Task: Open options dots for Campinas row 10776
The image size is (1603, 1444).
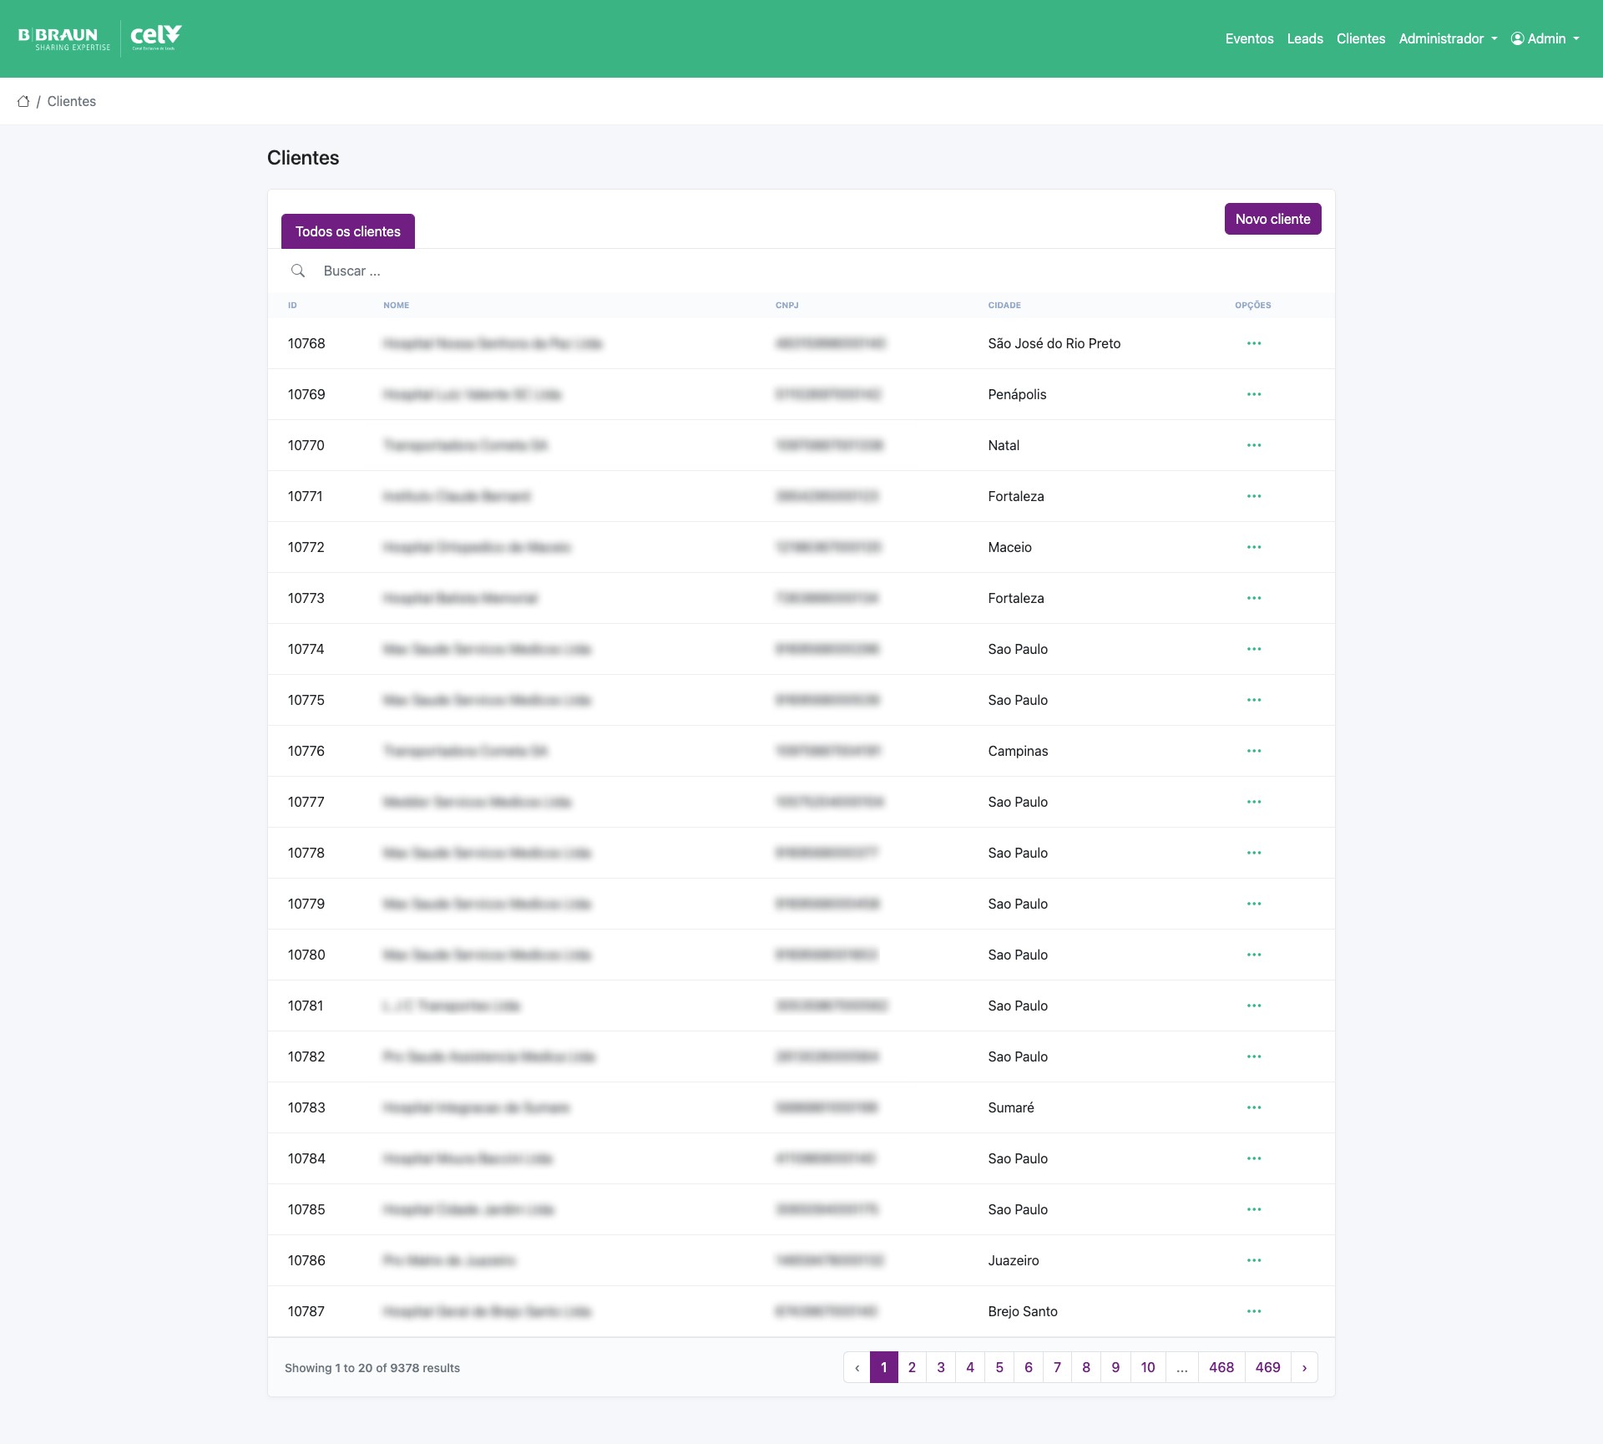Action: coord(1253,751)
